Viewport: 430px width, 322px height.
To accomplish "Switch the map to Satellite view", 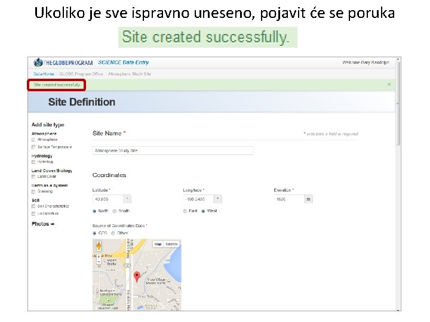I will 171,244.
